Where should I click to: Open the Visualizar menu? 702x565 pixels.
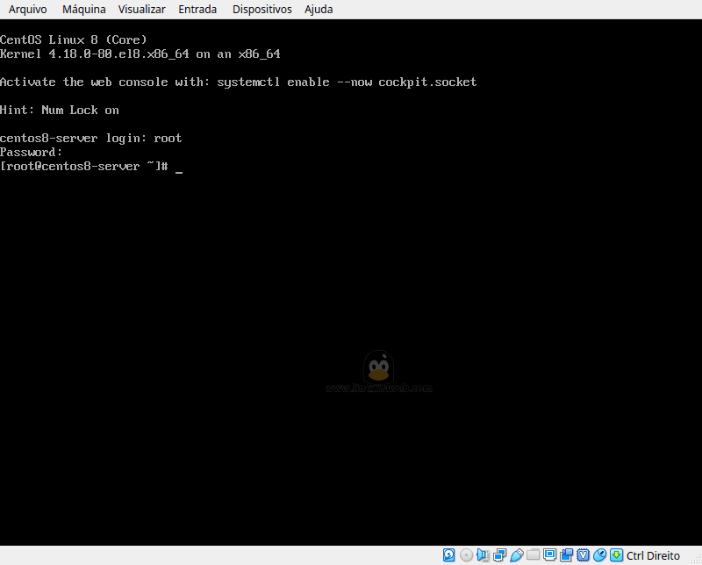(x=141, y=10)
